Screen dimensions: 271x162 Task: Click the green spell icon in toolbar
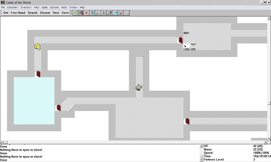tap(75, 13)
